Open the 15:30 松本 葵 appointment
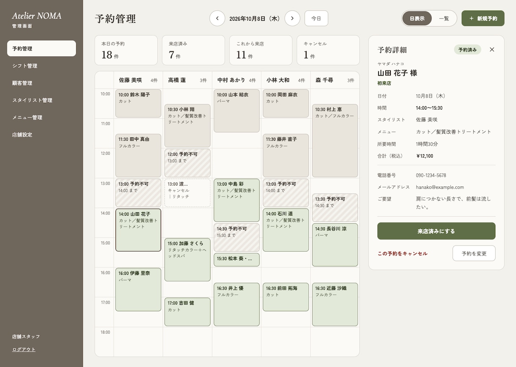Viewport: 516px width, 367px height. tap(236, 260)
